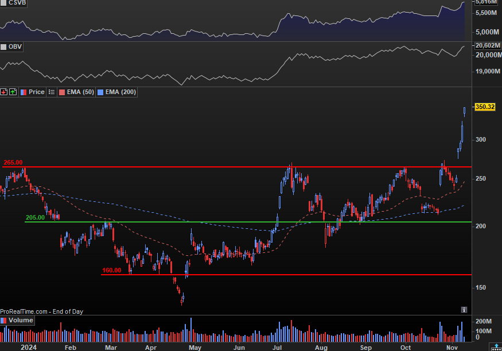
Task: Click the Jun date axis label
Action: click(x=239, y=348)
